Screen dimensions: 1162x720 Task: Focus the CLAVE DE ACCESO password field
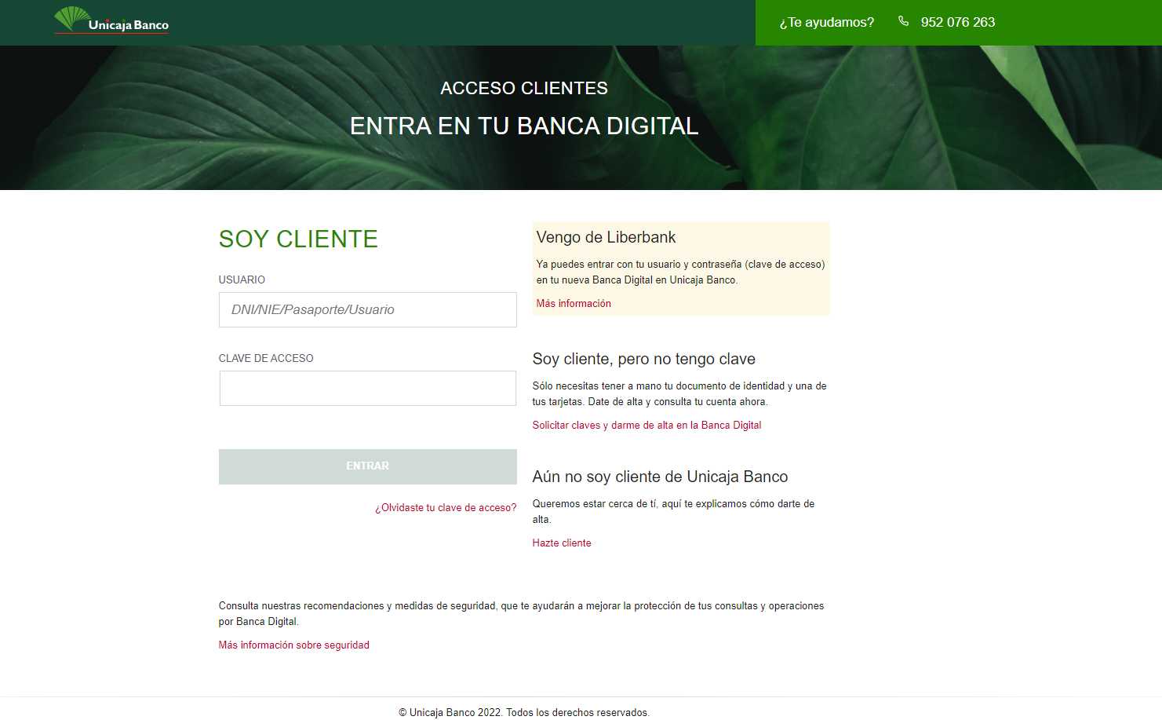coord(367,388)
